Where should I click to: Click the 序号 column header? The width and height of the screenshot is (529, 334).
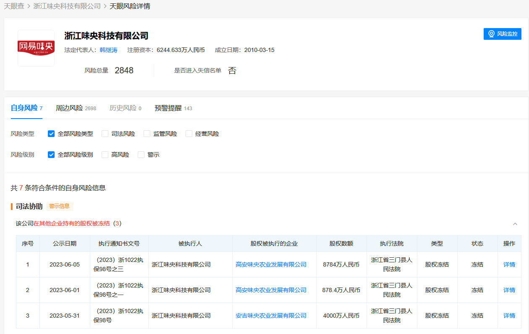28,243
